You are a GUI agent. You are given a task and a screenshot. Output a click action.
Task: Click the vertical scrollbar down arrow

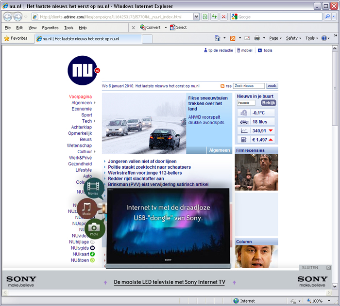(335, 286)
